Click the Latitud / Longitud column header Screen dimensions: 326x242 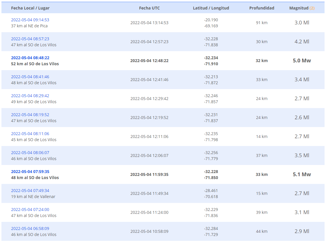pos(211,8)
